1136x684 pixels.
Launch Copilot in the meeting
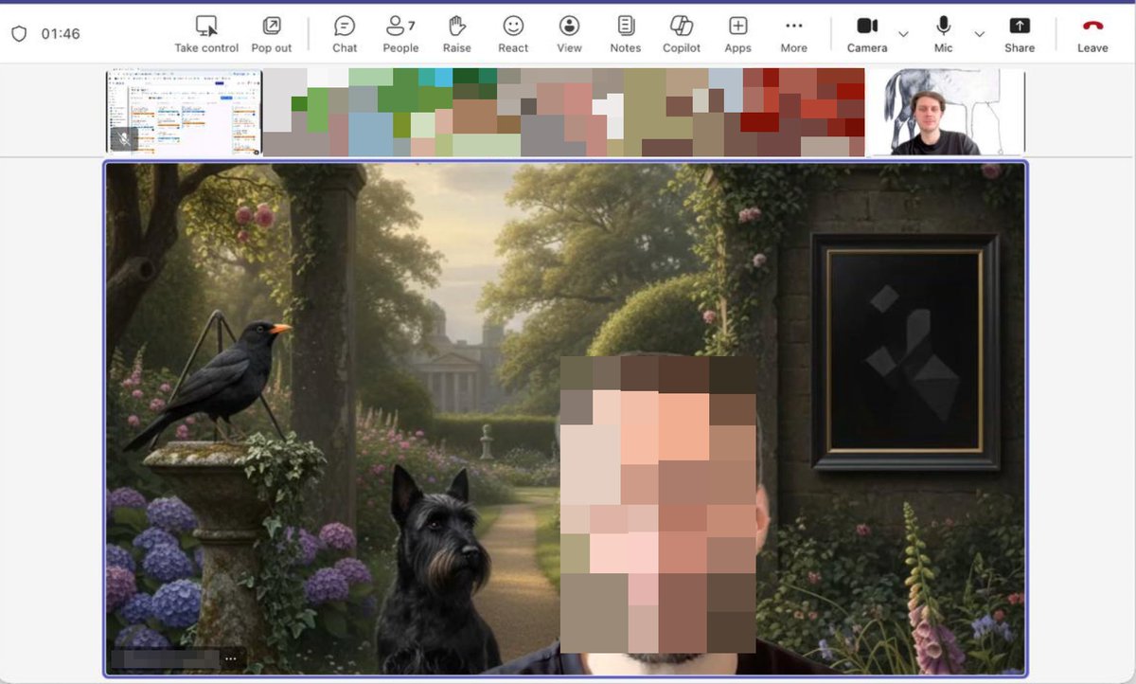click(682, 34)
